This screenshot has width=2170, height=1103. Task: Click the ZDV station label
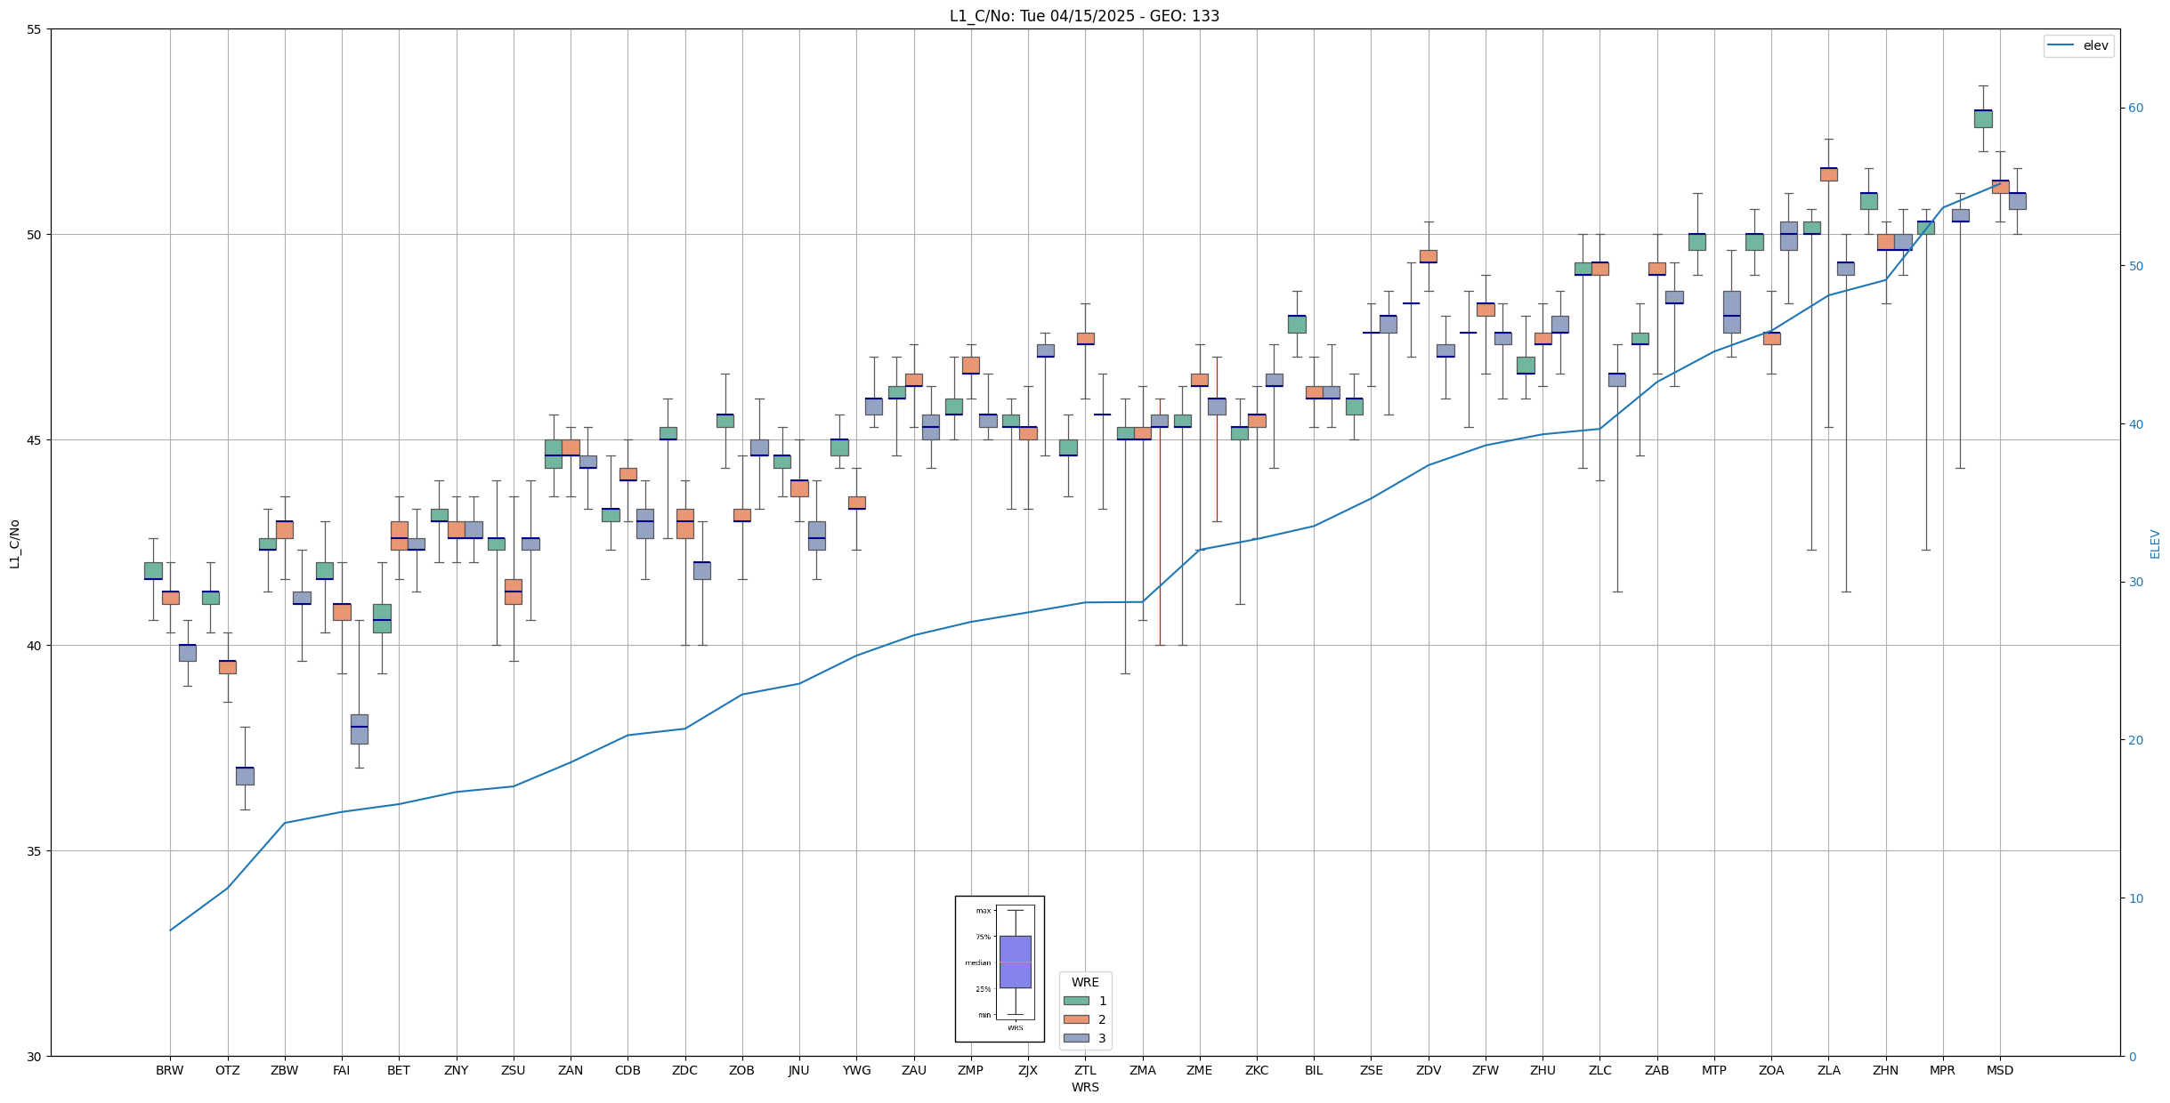pyautogui.click(x=1428, y=1070)
